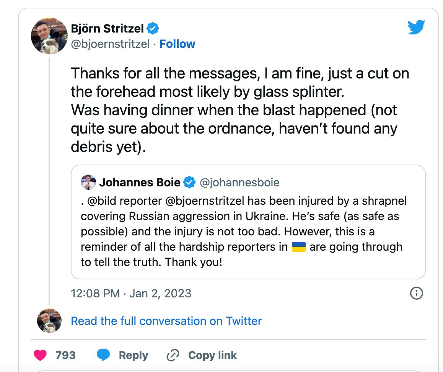Copy link using the chain icon
Screen dimensions: 443x372
pos(173,355)
